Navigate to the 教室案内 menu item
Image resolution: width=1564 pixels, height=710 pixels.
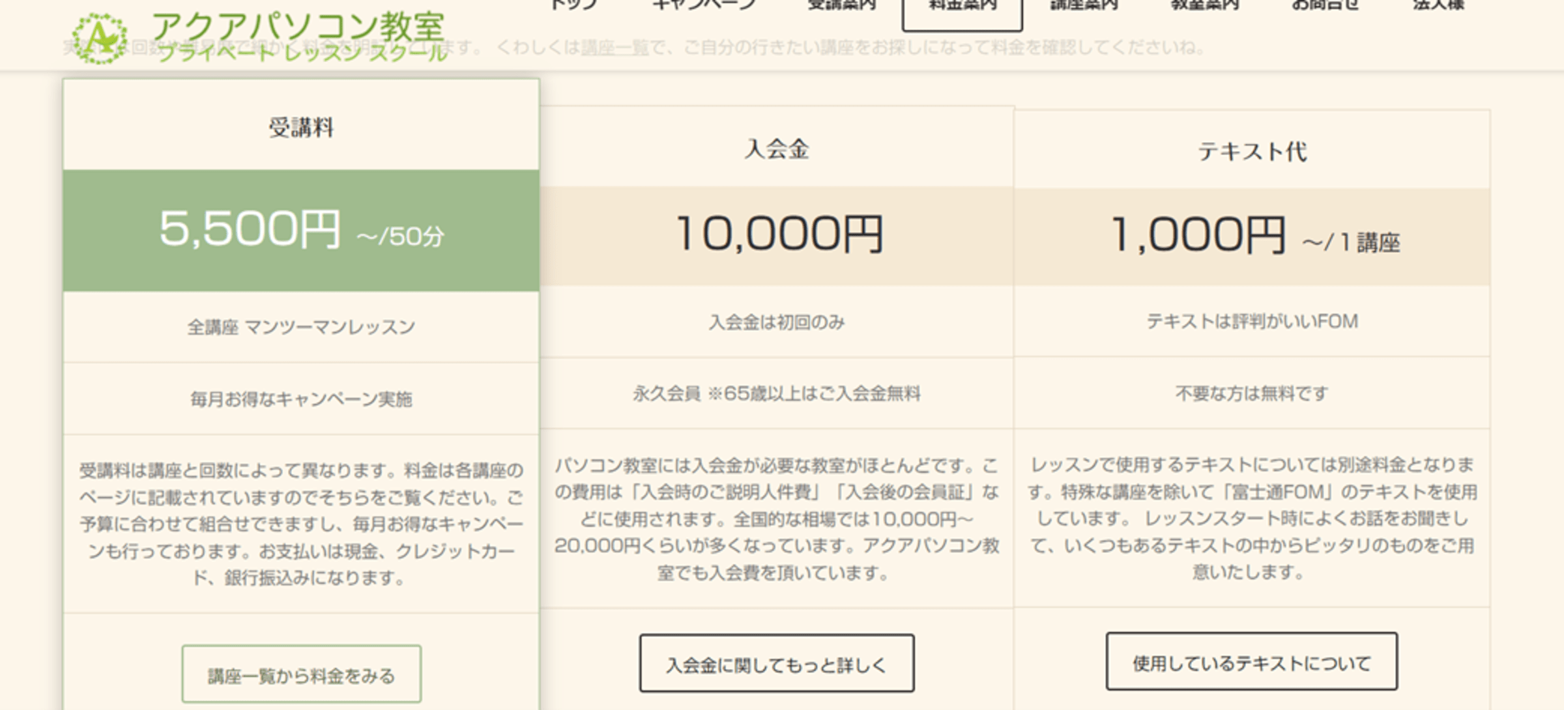pos(1204,5)
